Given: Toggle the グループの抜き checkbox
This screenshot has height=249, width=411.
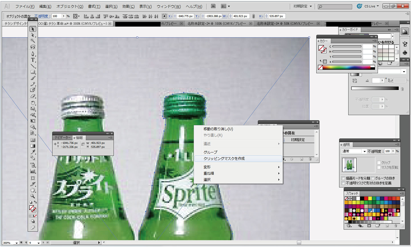Looking at the screenshot, I should [x=372, y=178].
